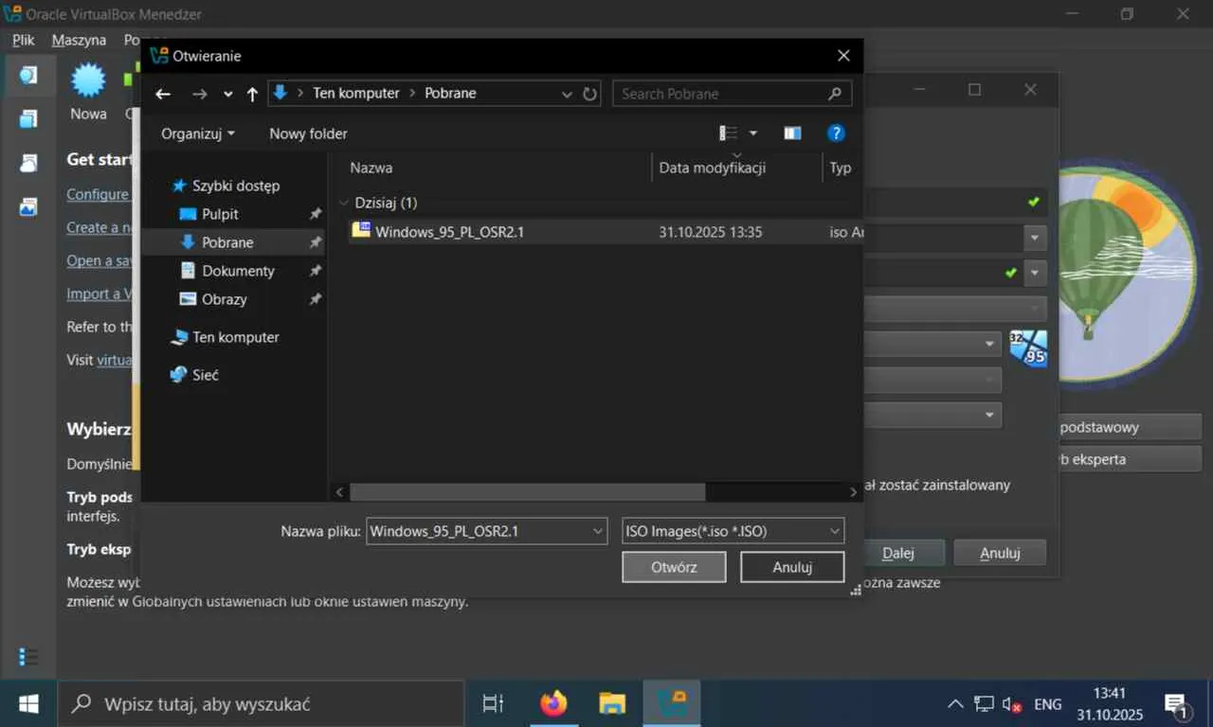Click the stacked blue squares icon in VirtualBox sidebar
Screen dimensions: 1213x727
click(28, 118)
